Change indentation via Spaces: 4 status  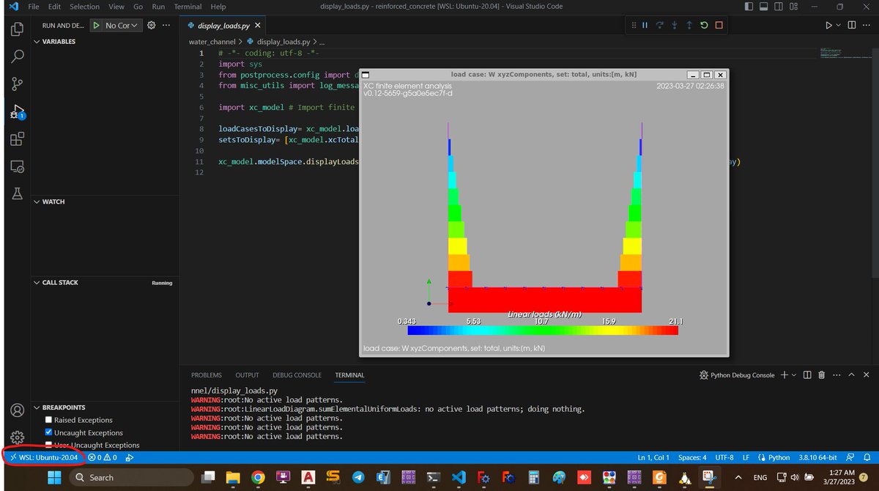pos(692,457)
